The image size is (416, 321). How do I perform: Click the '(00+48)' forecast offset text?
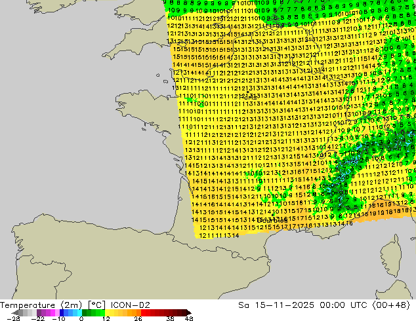pos(391,305)
